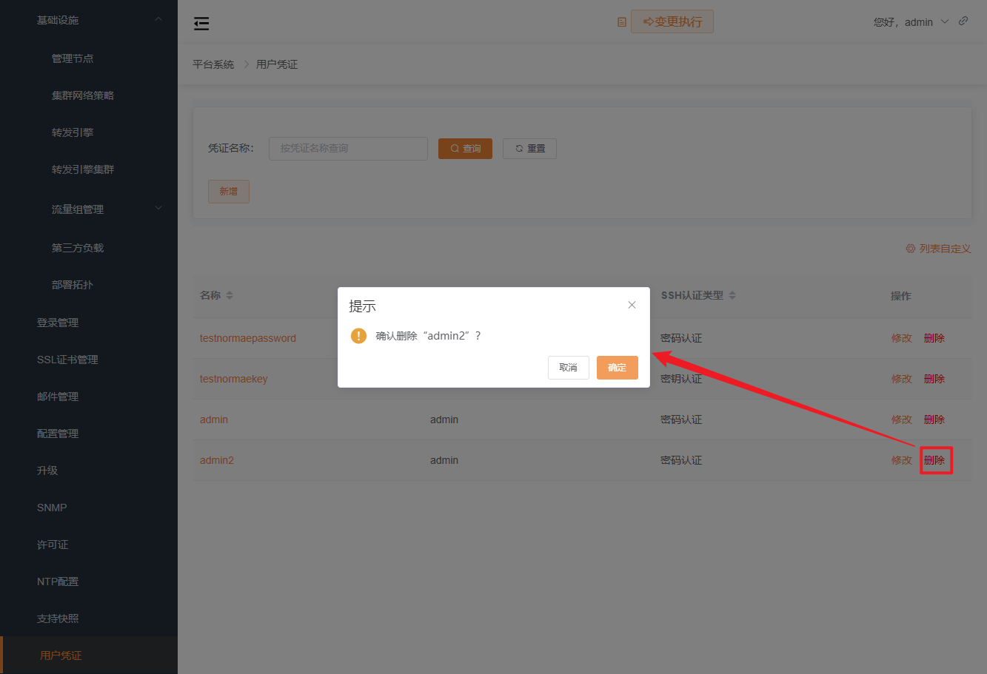Close the 提示 dialog with the X
This screenshot has width=987, height=674.
tap(632, 304)
